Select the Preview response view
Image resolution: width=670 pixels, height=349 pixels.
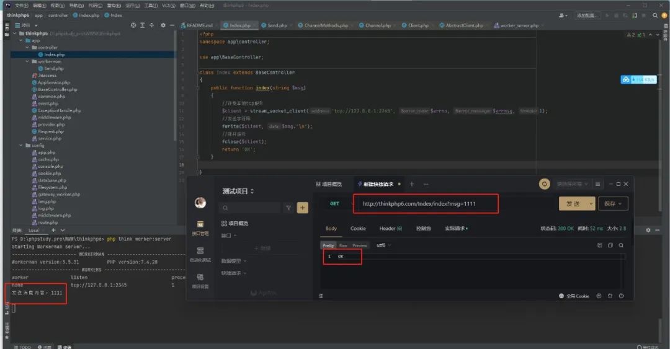pos(360,245)
